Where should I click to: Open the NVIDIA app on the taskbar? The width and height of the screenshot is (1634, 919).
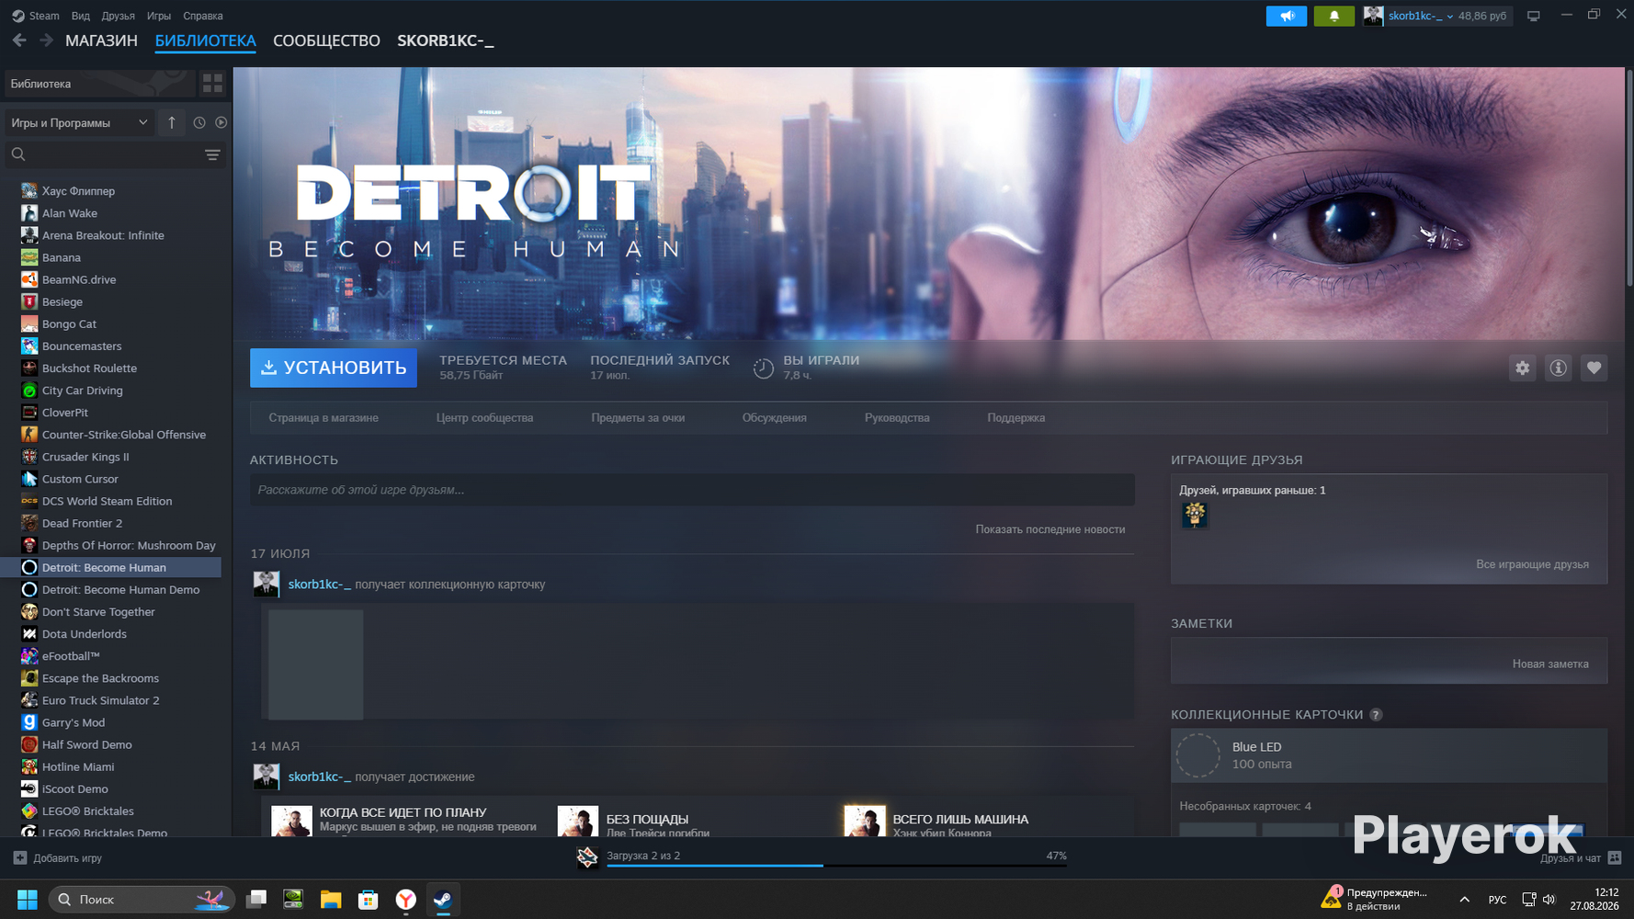(293, 900)
